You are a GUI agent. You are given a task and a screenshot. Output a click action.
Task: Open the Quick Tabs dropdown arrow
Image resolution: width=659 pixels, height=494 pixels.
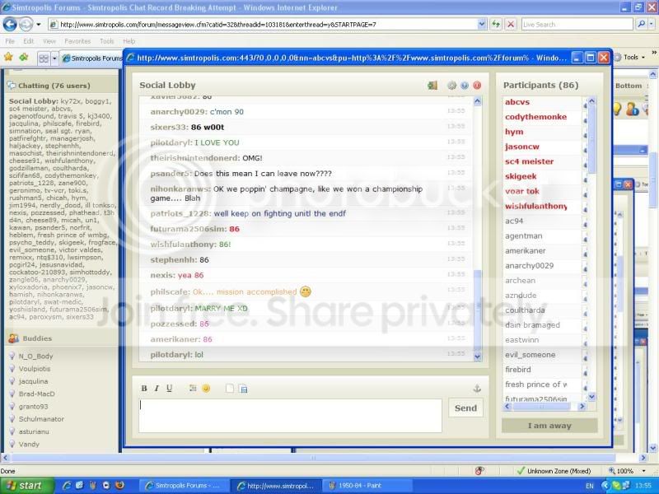click(x=54, y=58)
